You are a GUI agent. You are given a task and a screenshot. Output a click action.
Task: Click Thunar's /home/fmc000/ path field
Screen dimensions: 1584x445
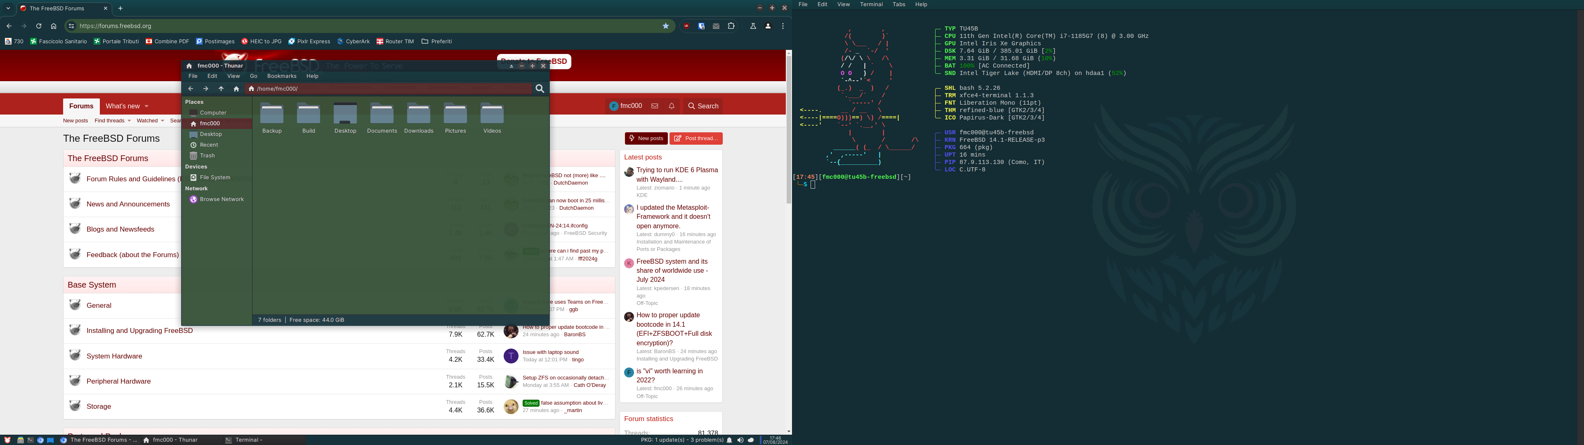[388, 89]
